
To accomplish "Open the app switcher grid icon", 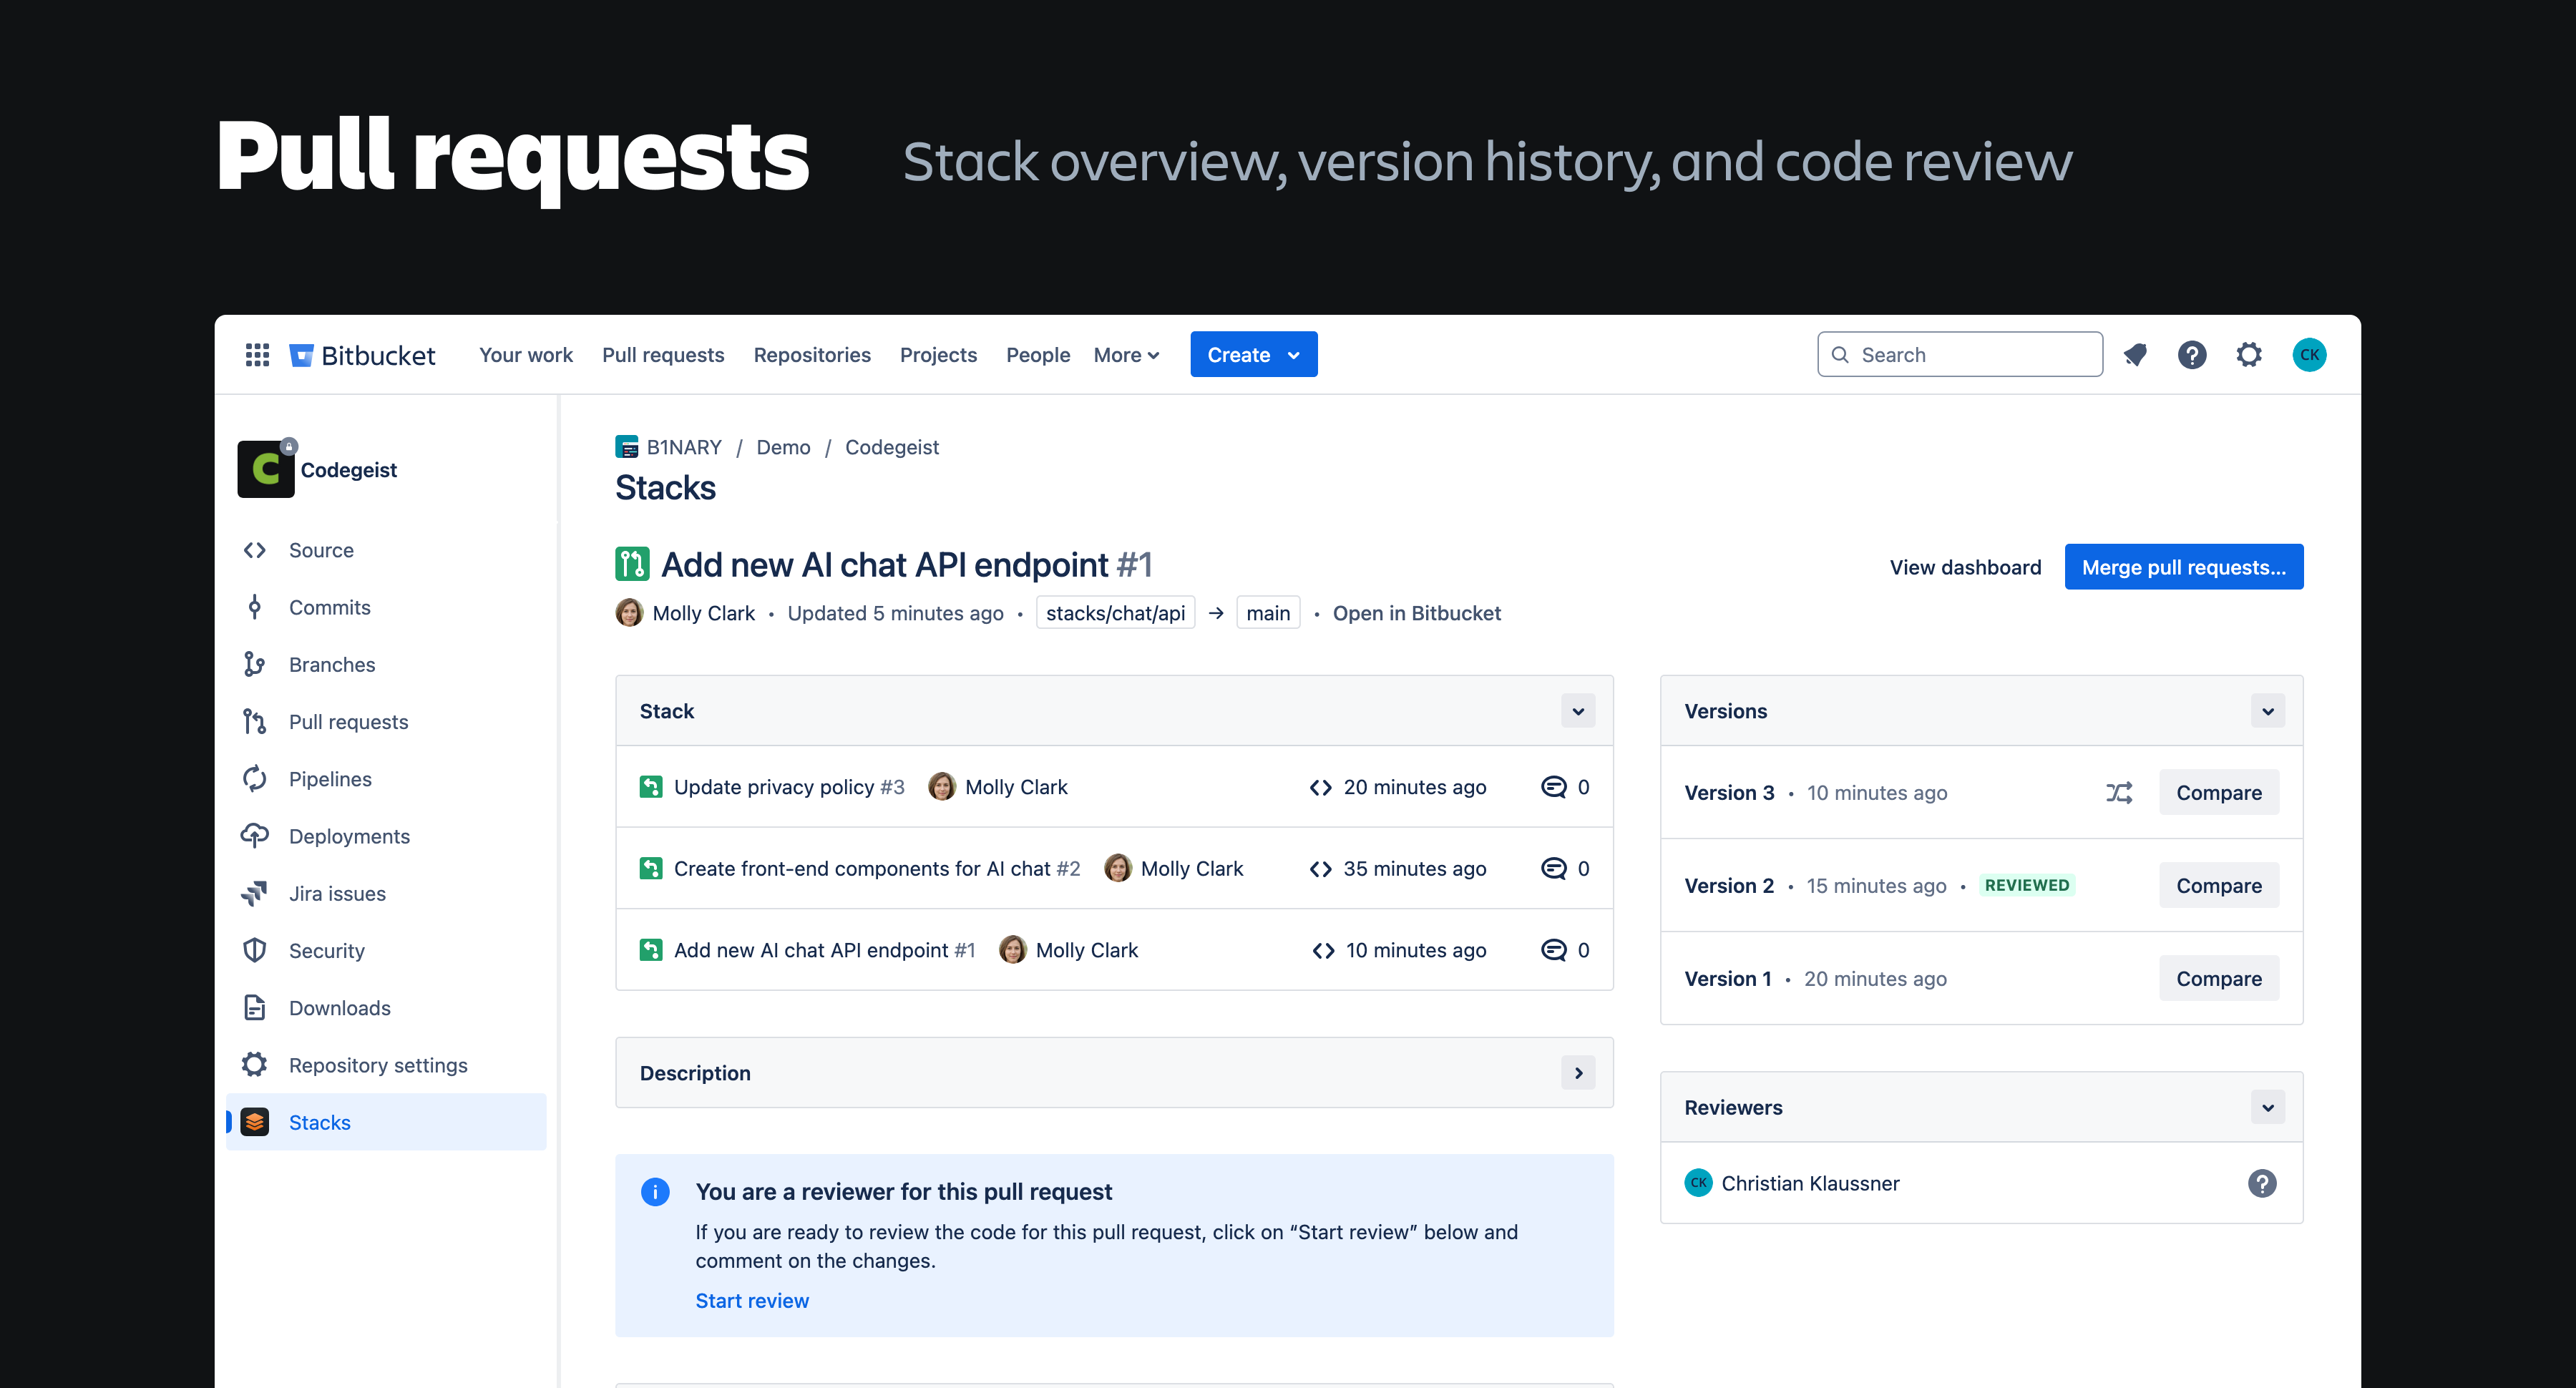I will [x=257, y=355].
